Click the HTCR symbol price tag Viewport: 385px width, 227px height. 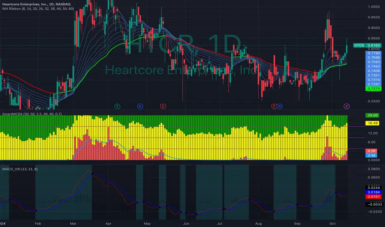click(x=359, y=45)
